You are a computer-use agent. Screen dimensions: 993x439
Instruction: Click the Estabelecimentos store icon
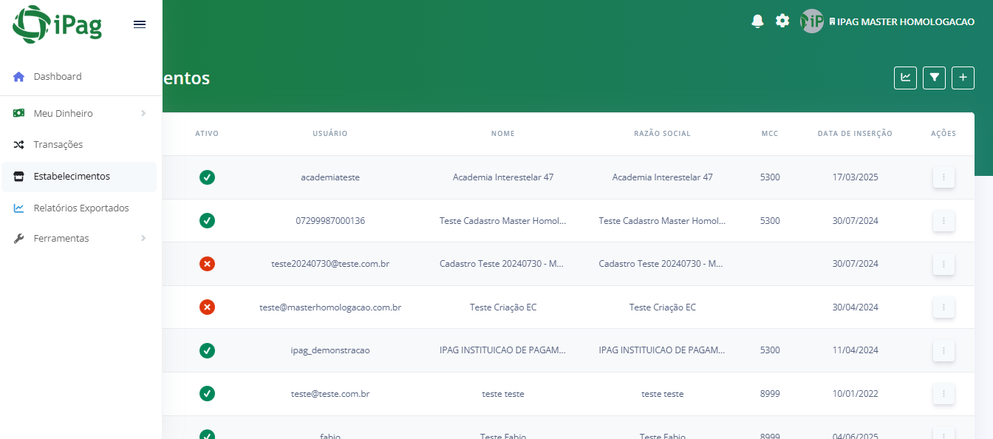click(19, 176)
